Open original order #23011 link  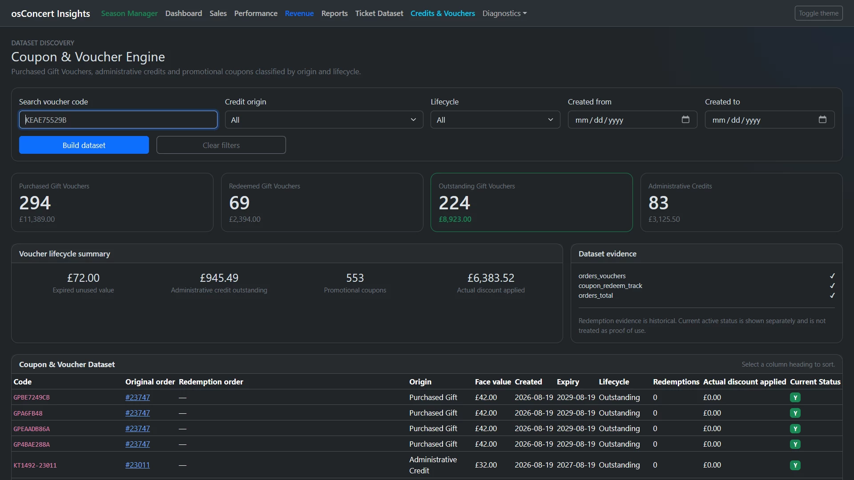point(137,465)
